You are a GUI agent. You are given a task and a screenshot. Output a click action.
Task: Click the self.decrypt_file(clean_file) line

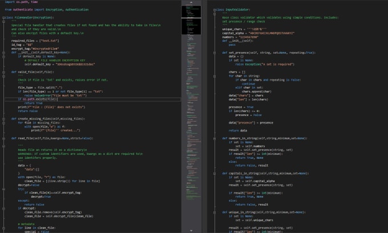[x=59, y=216]
